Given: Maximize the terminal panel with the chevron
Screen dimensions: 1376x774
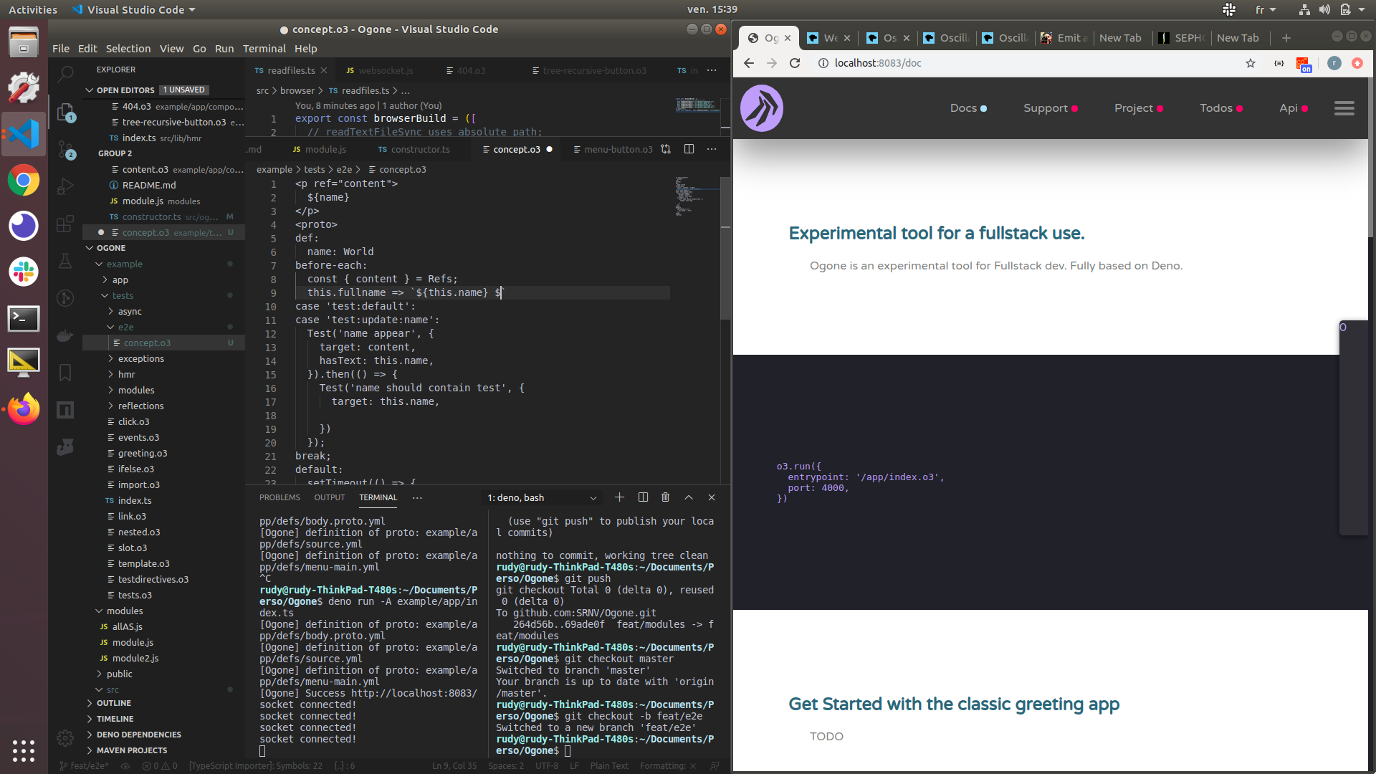Looking at the screenshot, I should coord(689,497).
